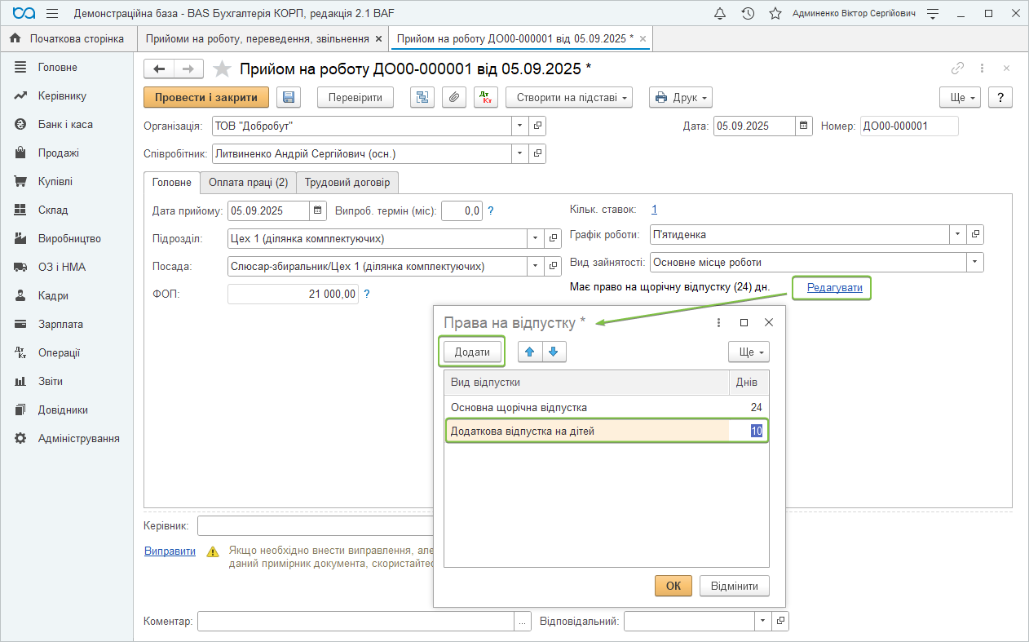Click the save document floppy disk icon
Image resolution: width=1029 pixels, height=642 pixels.
click(x=289, y=97)
